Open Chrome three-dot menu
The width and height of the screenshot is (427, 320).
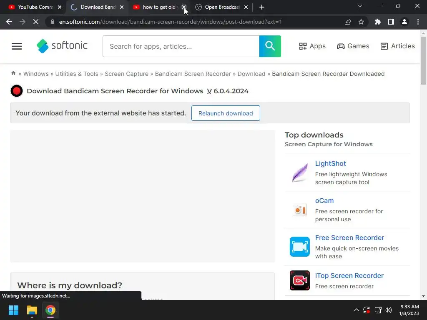point(418,22)
